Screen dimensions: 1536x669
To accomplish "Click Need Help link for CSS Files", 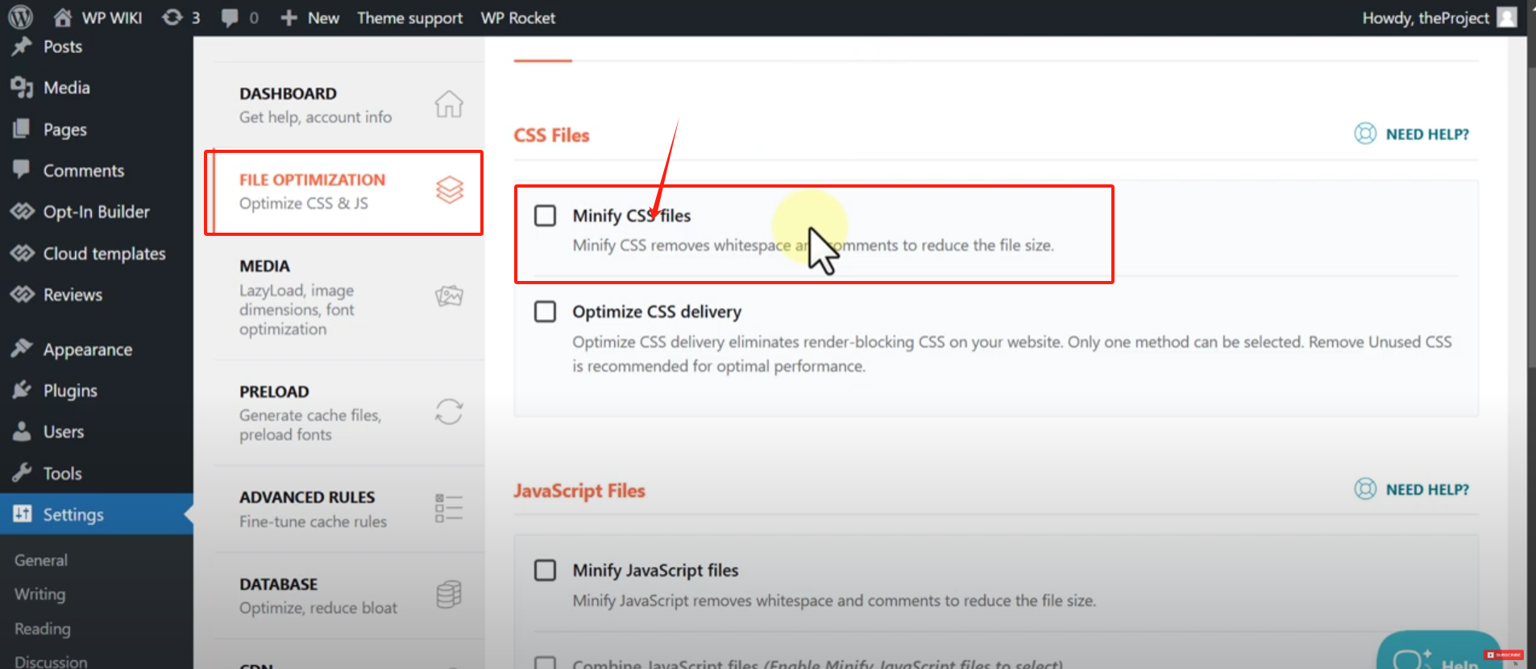I will point(1412,134).
